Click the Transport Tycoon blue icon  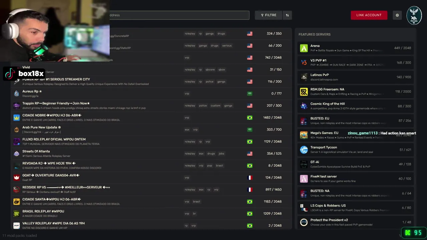coord(304,150)
